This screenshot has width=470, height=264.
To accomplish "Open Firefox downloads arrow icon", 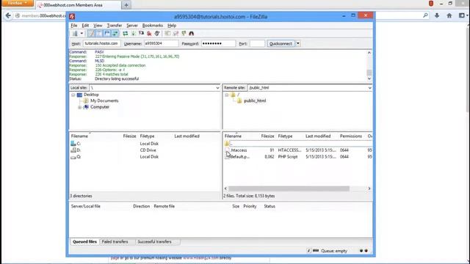I will click(437, 15).
